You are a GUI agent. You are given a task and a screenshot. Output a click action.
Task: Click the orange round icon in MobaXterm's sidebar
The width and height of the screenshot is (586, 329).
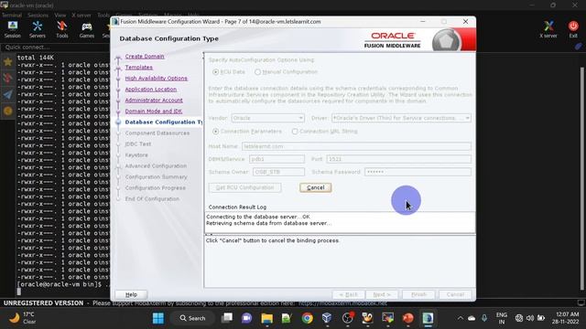pos(8,111)
